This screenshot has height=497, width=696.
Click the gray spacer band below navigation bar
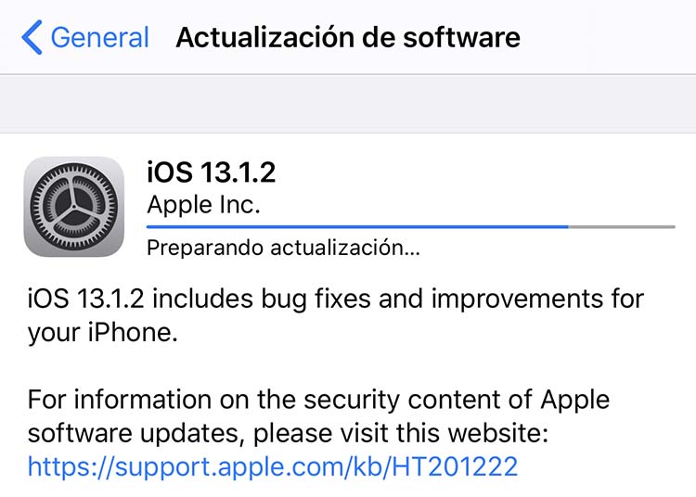click(x=348, y=104)
